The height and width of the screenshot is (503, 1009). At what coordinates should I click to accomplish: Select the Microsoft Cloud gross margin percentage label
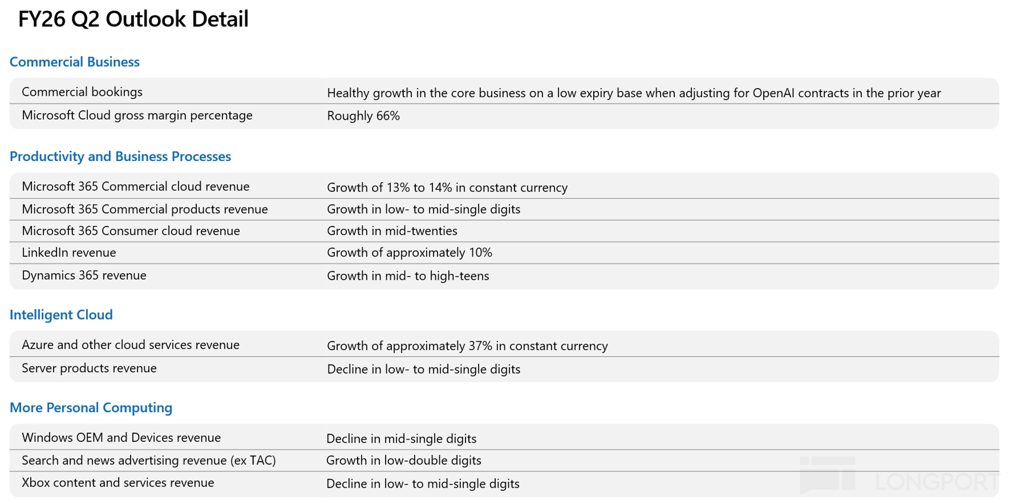click(x=137, y=116)
